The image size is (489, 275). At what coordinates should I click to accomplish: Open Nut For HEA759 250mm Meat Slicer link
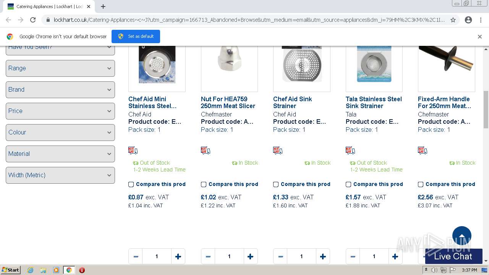[228, 102]
